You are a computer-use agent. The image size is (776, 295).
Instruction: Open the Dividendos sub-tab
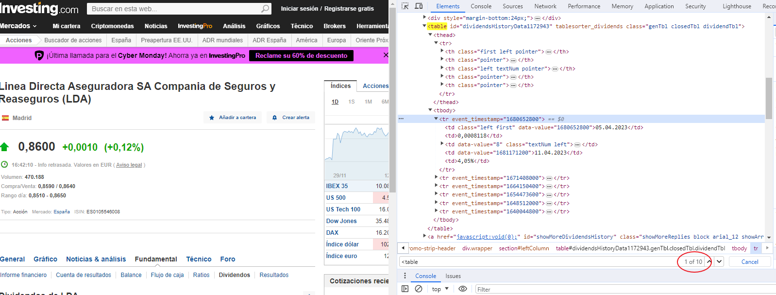coord(235,275)
